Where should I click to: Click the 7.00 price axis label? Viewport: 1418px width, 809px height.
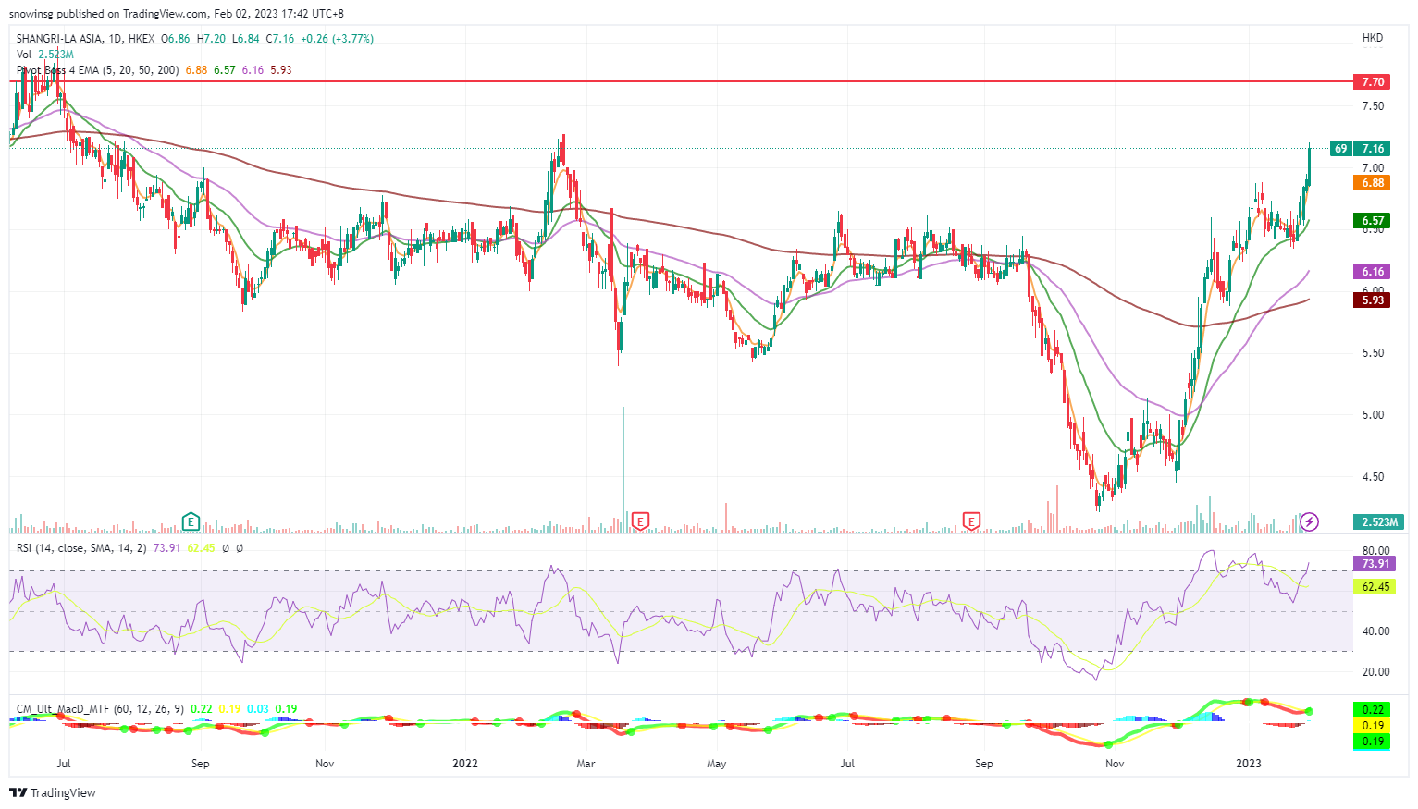[1373, 168]
